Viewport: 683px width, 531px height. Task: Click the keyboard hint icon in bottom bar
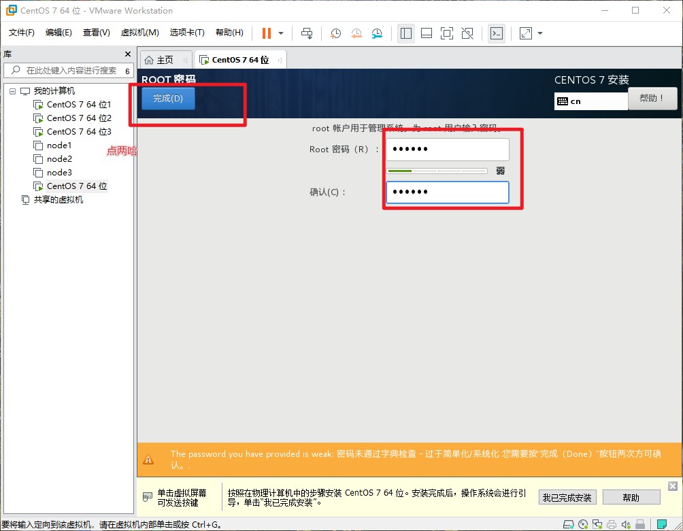point(148,496)
